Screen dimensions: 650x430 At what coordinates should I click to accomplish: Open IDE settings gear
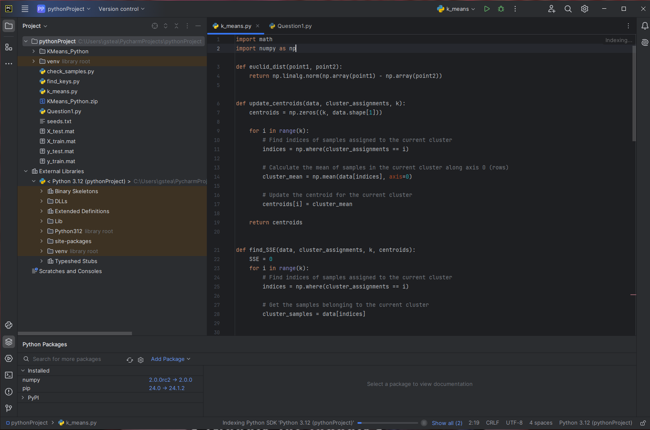tap(585, 9)
